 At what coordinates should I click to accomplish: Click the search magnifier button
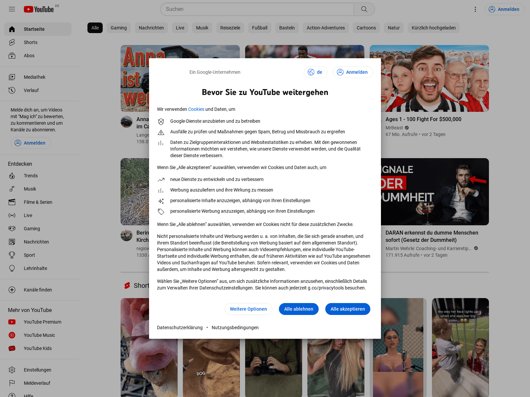coord(364,9)
